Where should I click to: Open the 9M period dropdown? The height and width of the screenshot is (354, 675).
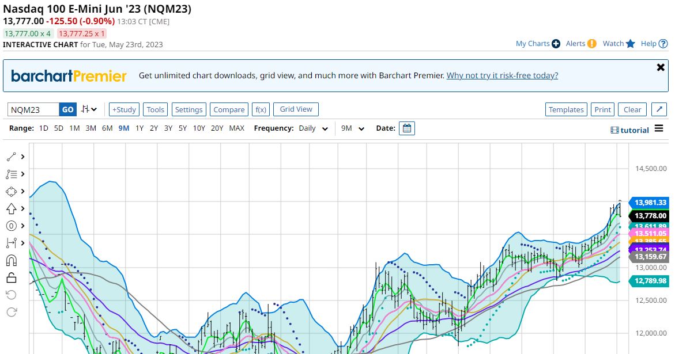click(353, 128)
